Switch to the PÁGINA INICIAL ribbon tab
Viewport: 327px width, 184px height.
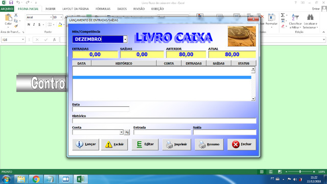(x=28, y=9)
